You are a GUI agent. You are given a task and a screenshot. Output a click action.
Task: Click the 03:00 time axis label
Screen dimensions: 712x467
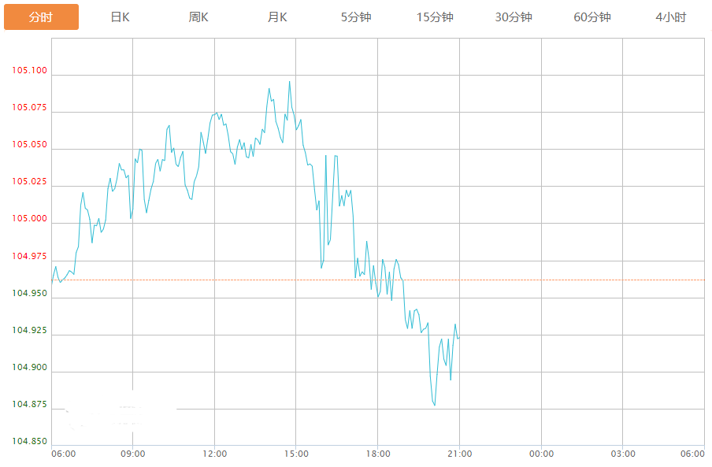(x=622, y=454)
